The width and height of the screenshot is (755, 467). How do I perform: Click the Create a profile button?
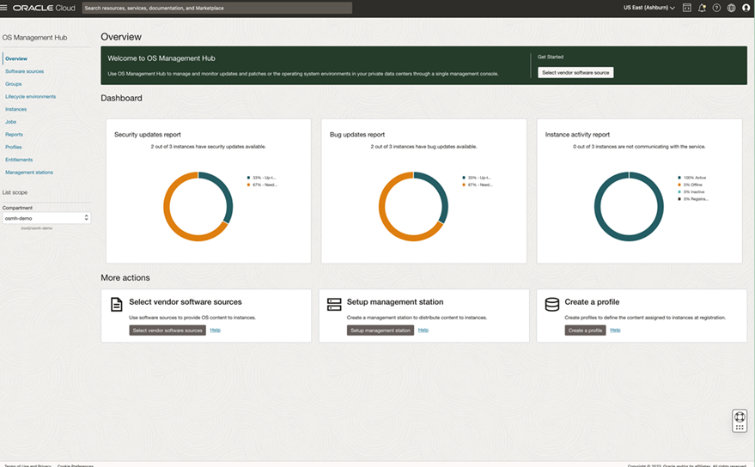[585, 331]
